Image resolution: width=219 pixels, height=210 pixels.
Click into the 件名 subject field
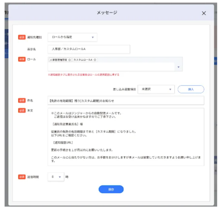(x=125, y=101)
